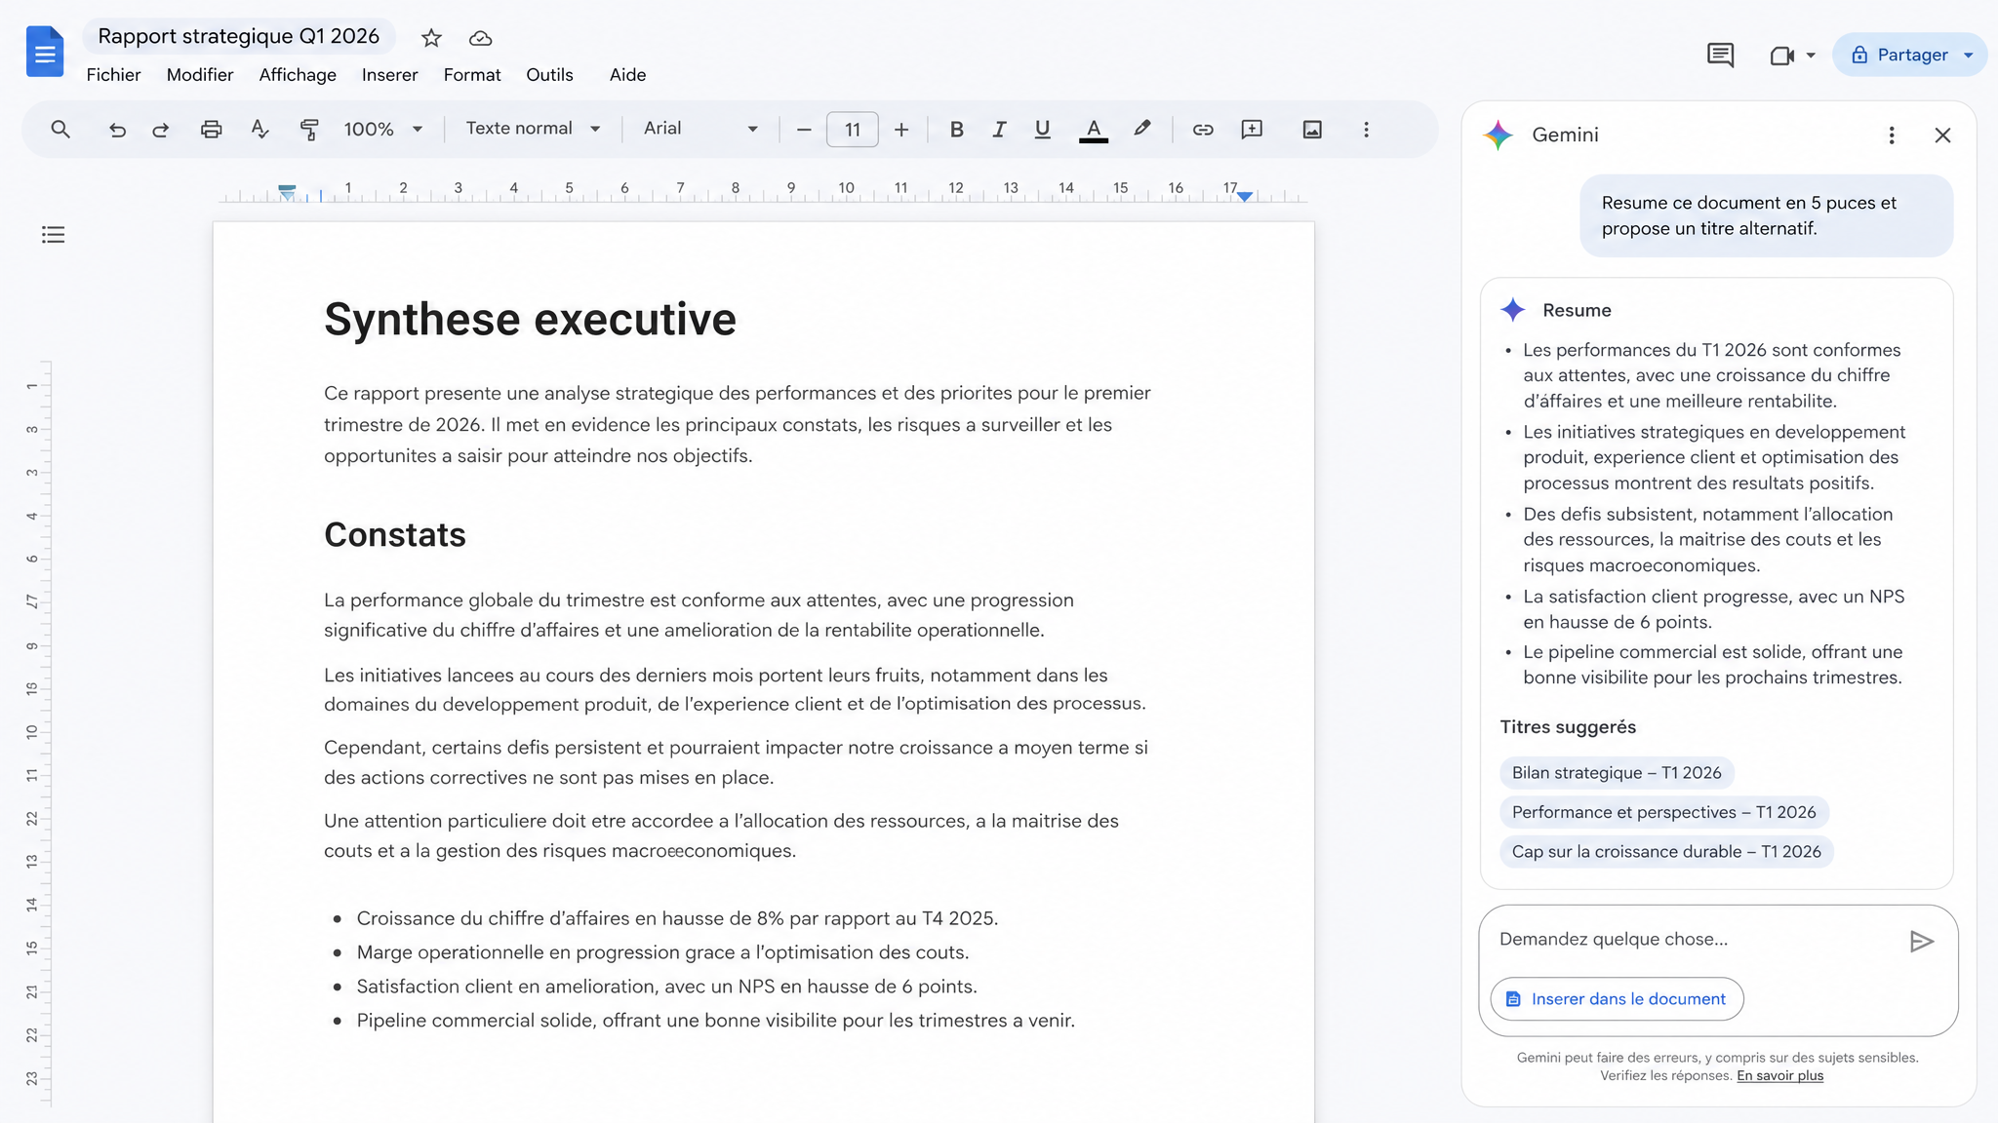This screenshot has height=1123, width=1998.
Task: Send the Gemini prompt with arrow icon
Action: point(1921,941)
